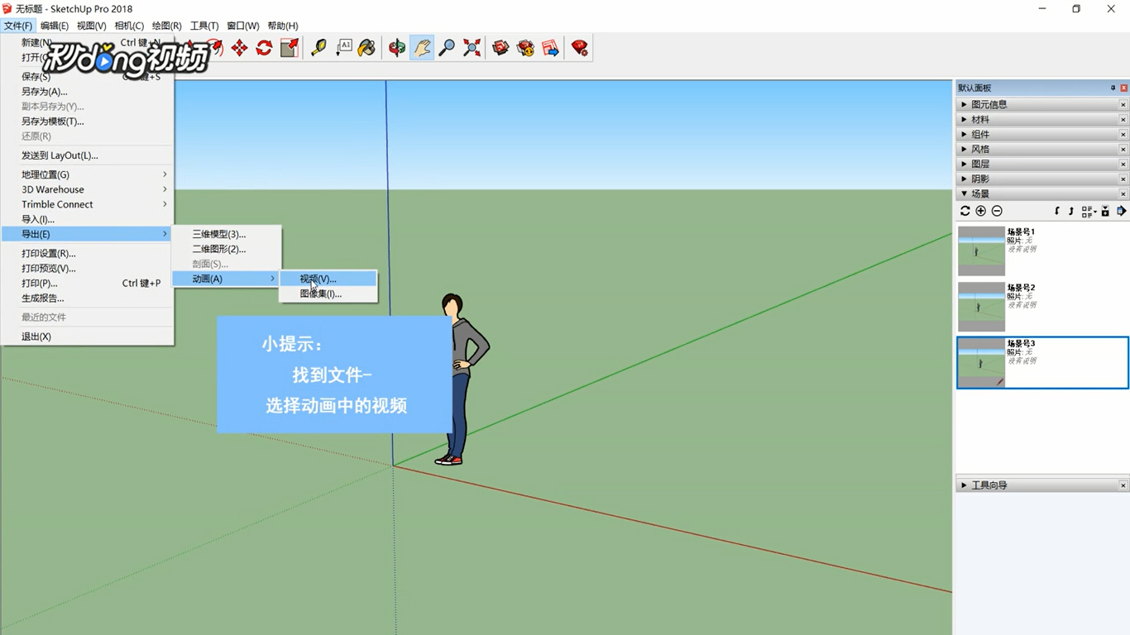
Task: Close the 图元信息 panel
Action: coord(1123,104)
